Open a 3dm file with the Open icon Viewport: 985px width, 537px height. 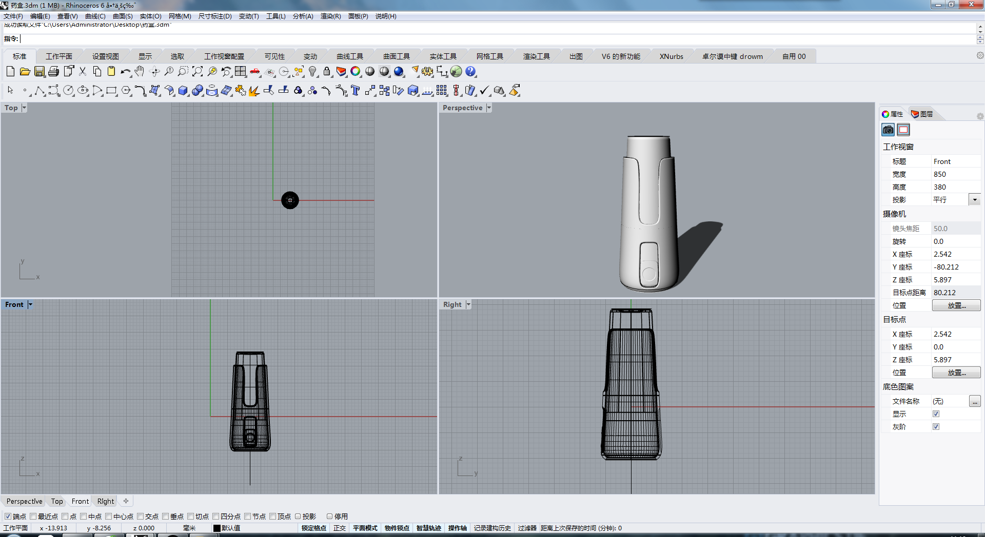[25, 71]
